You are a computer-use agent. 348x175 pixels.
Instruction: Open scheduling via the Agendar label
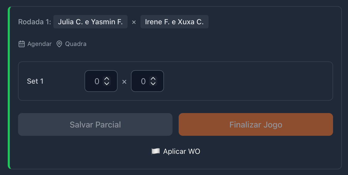[39, 44]
